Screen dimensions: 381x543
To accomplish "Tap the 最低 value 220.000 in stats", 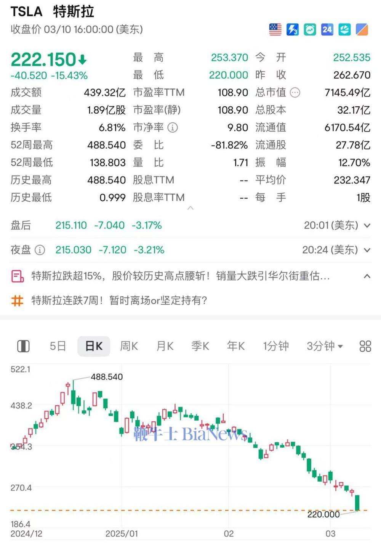I will (x=228, y=75).
